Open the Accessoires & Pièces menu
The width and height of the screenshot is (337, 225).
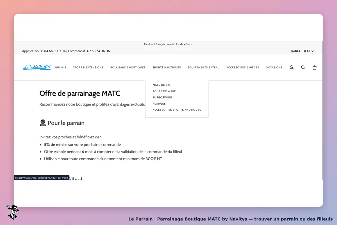pyautogui.click(x=243, y=67)
